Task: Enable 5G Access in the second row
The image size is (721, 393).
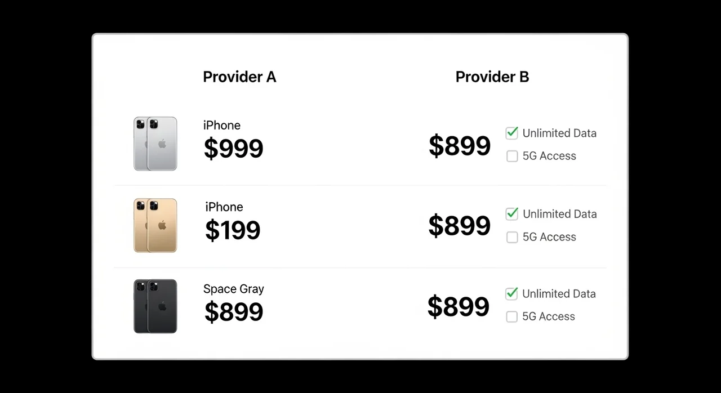Action: 512,237
